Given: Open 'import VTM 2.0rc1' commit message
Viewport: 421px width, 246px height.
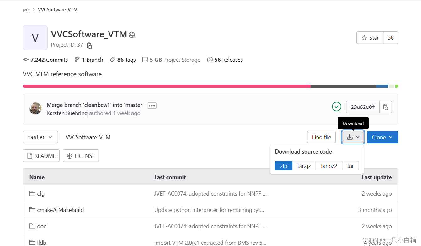Looking at the screenshot, I should point(210,243).
